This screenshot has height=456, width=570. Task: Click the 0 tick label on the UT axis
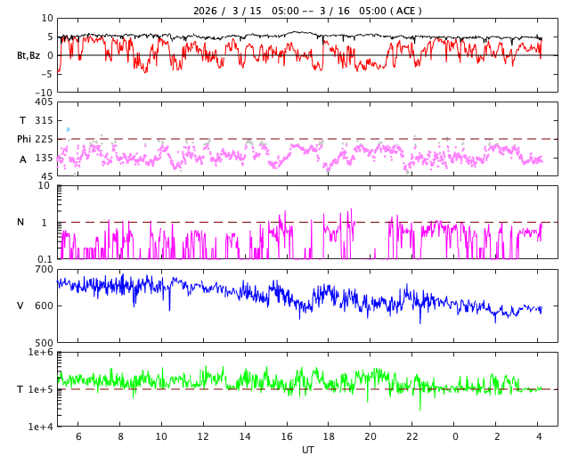click(455, 436)
